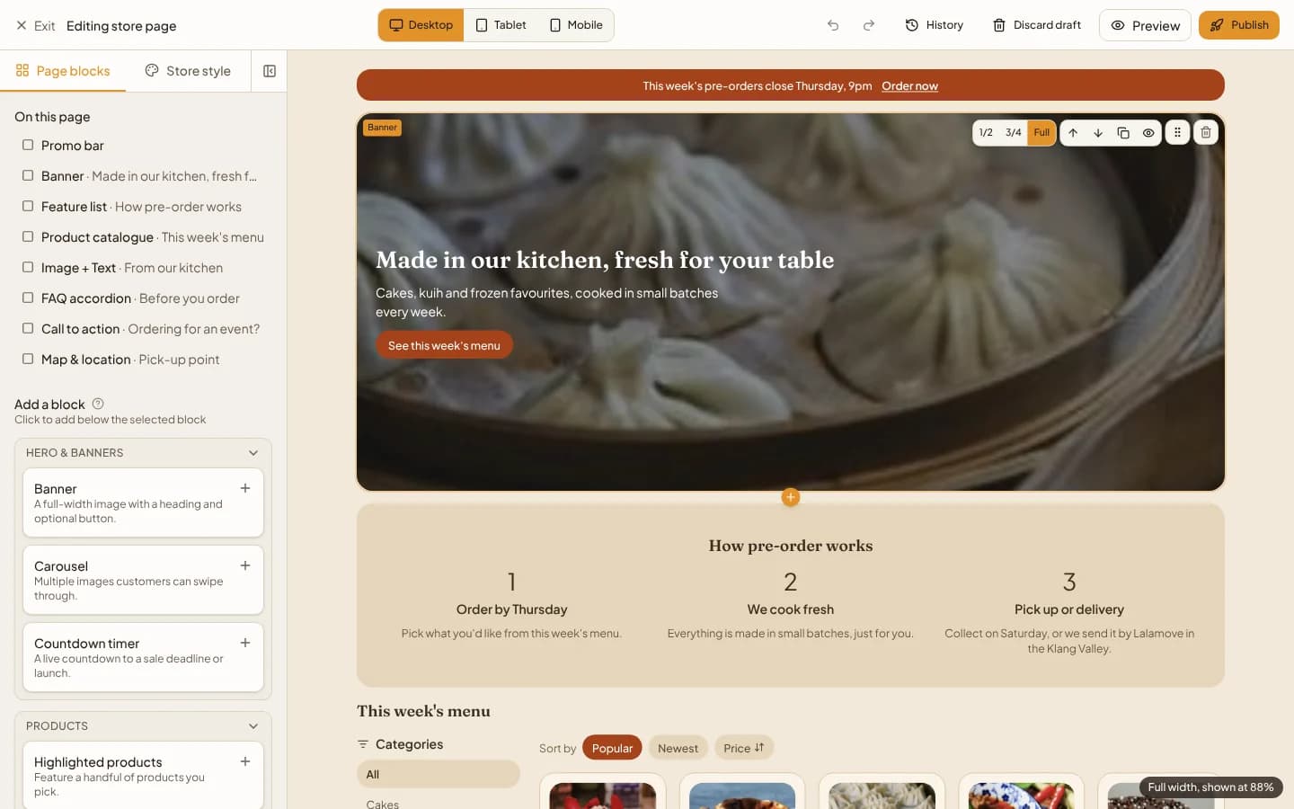Select the FAQ accordion checkbox
Screen dimensions: 1294x809
(x=28, y=298)
